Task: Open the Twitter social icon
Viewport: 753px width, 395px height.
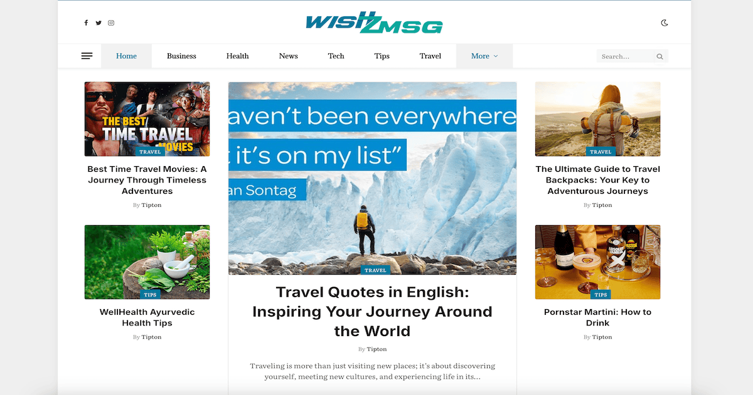Action: coord(99,23)
